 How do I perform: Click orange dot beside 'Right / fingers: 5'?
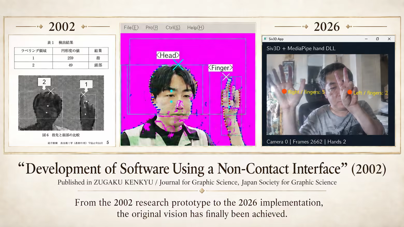coord(284,91)
